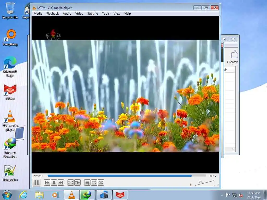267x200 pixels.
Task: Open network status tray icon
Action: 234,195
